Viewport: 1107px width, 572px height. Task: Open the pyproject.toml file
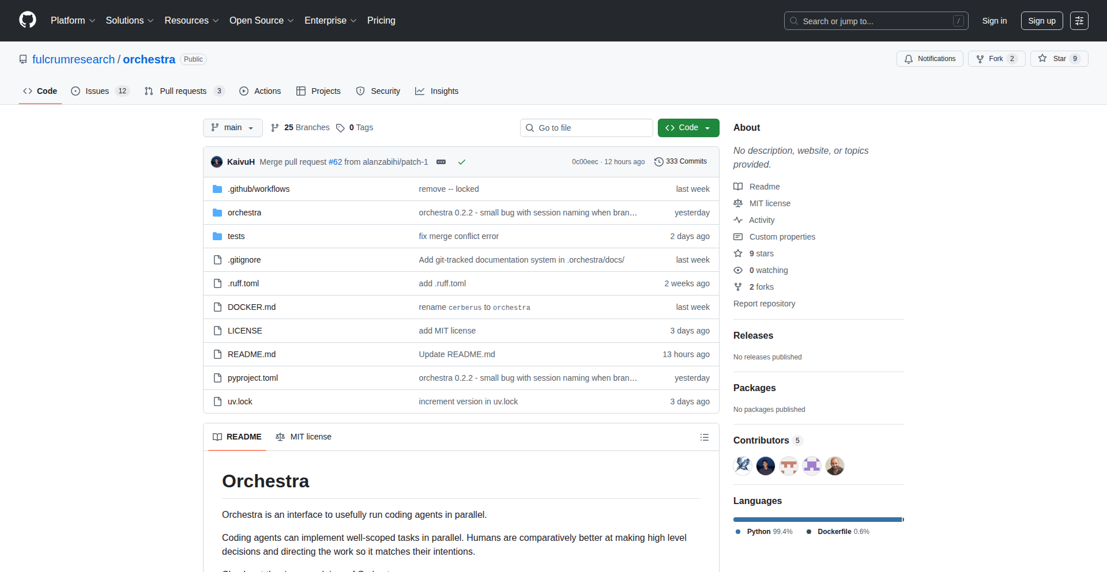point(253,378)
